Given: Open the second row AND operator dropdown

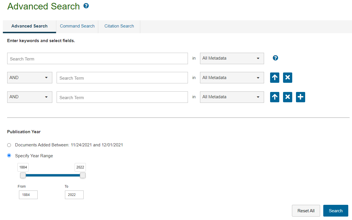Looking at the screenshot, I should click(30, 78).
